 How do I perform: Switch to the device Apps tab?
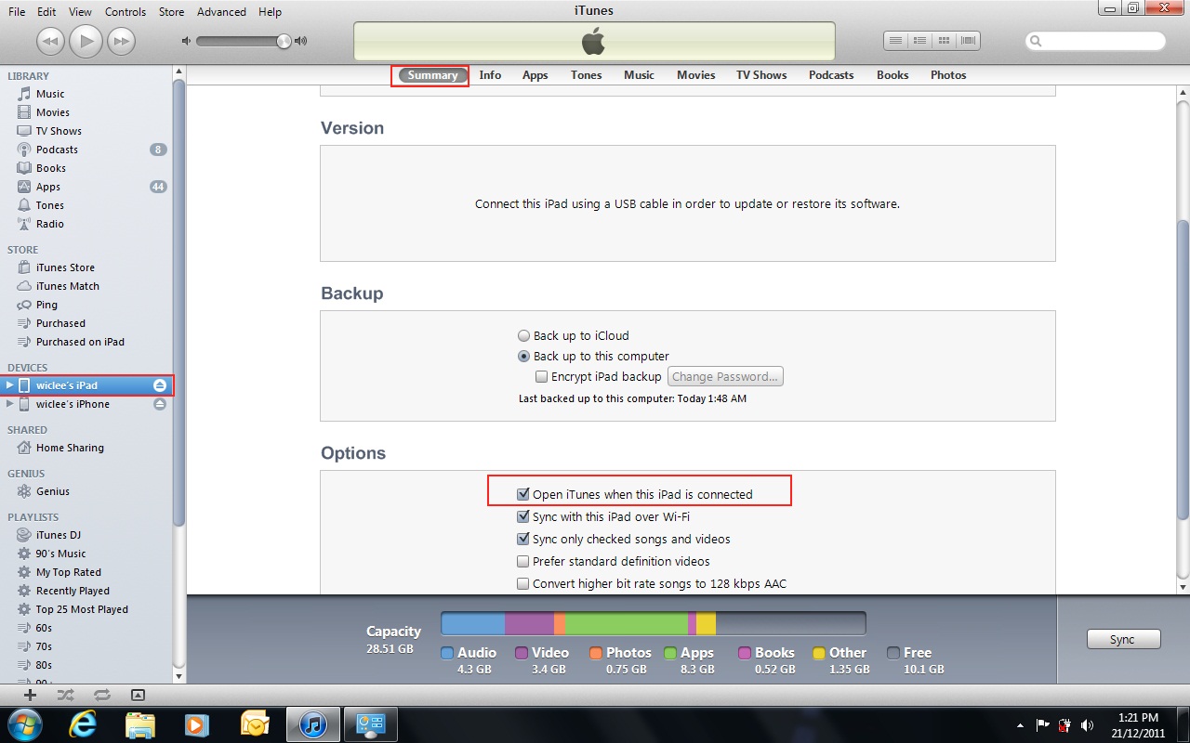point(535,75)
